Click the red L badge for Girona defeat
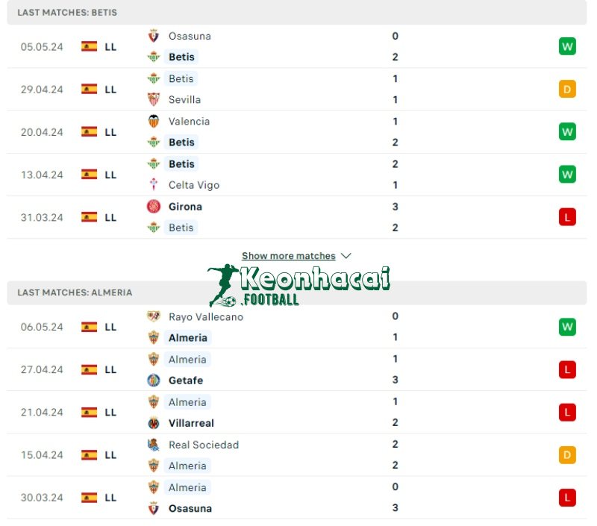The image size is (597, 526). click(x=567, y=217)
